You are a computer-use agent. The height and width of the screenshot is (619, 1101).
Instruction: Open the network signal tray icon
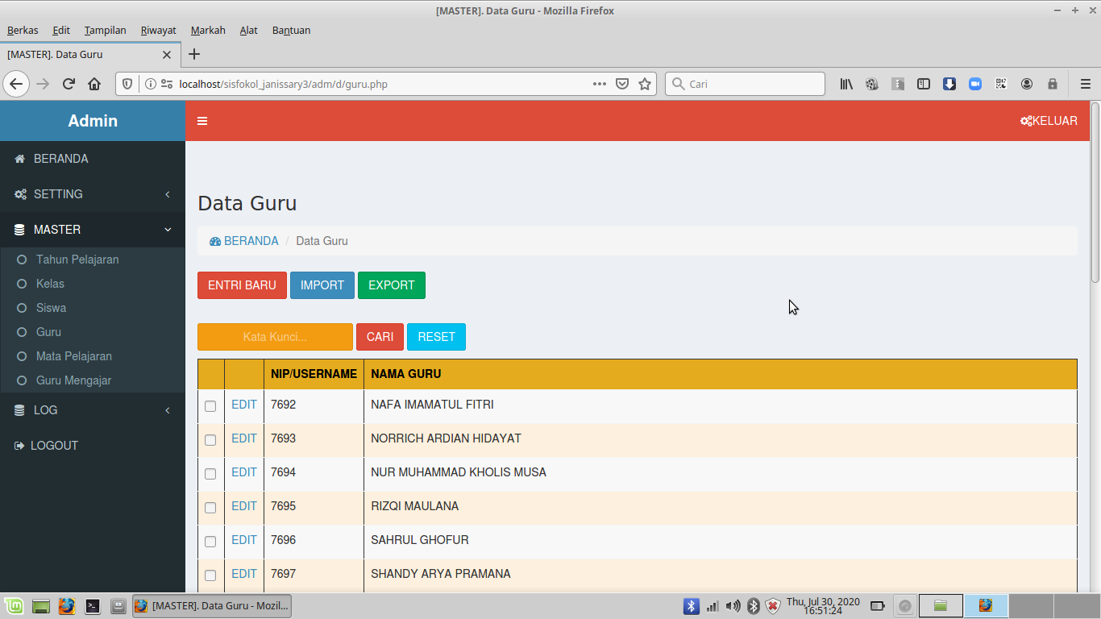tap(713, 606)
